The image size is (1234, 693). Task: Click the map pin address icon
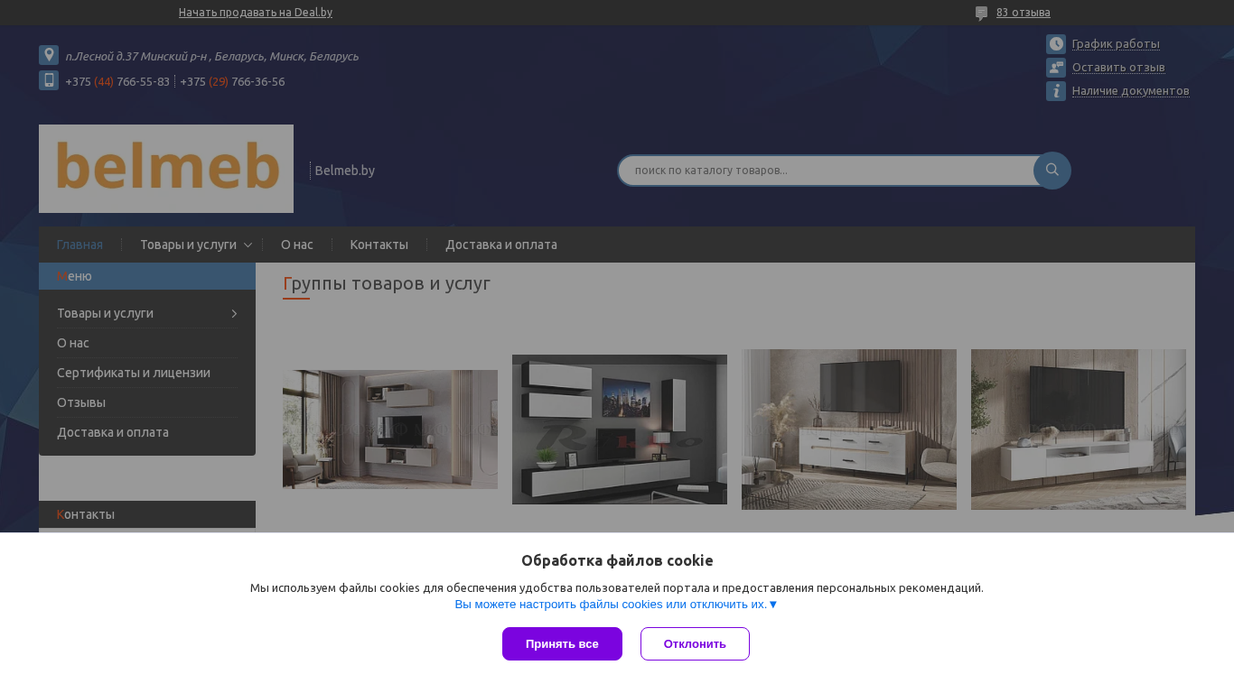[x=49, y=55]
